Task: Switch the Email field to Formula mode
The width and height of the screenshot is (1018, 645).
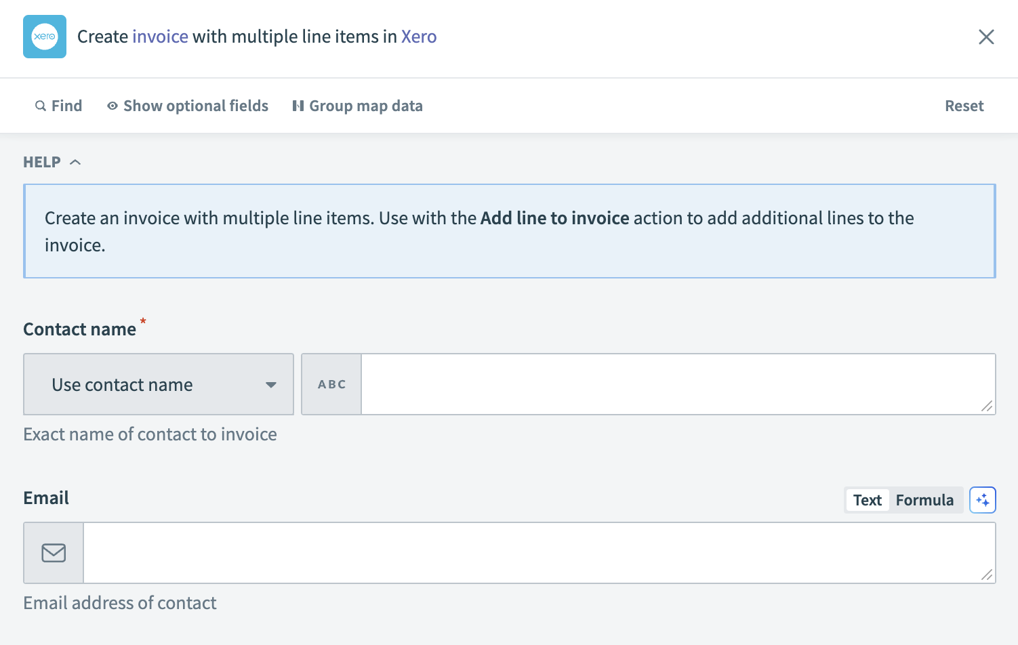Action: tap(924, 500)
